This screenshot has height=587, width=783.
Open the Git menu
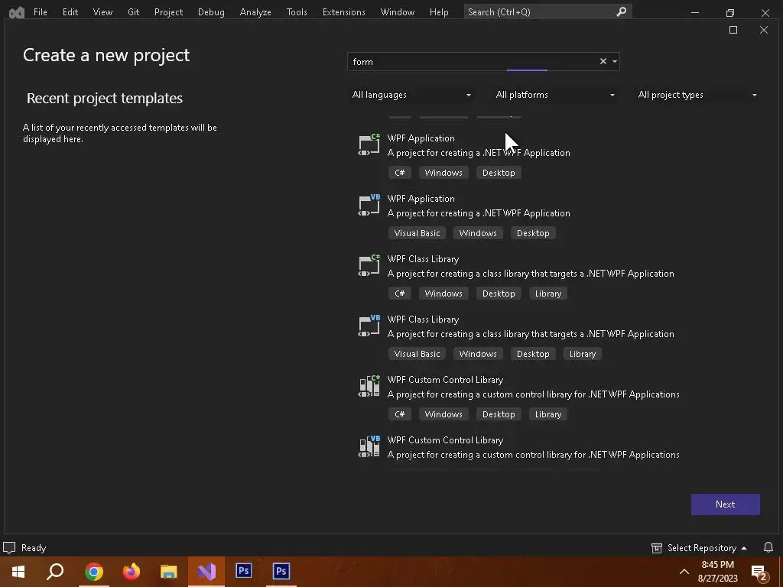(133, 12)
